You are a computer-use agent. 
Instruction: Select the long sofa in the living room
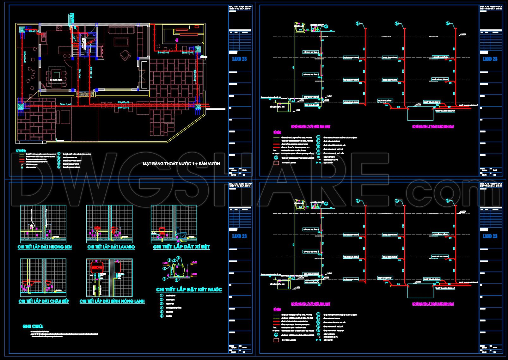[121, 30]
